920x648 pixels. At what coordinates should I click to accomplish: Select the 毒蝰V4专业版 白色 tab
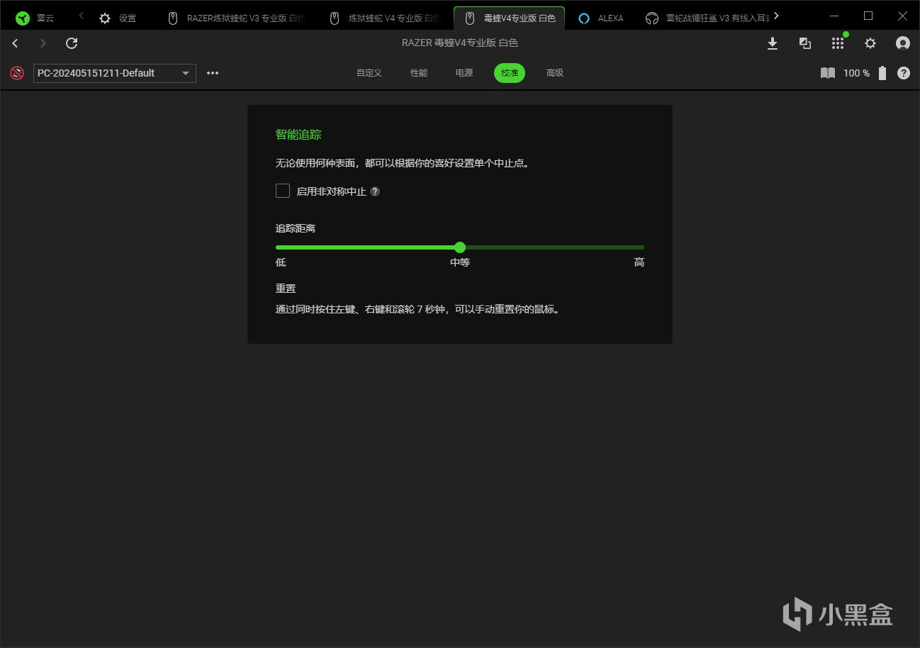pyautogui.click(x=509, y=18)
